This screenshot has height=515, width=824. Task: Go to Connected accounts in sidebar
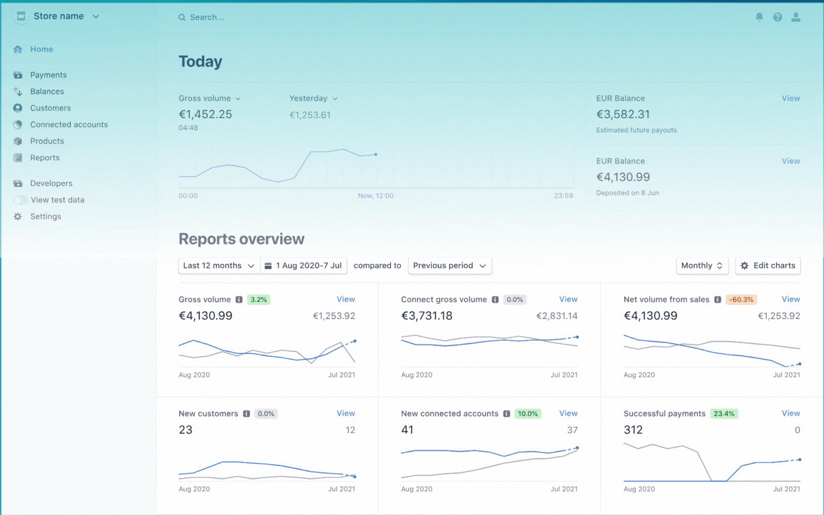(69, 125)
